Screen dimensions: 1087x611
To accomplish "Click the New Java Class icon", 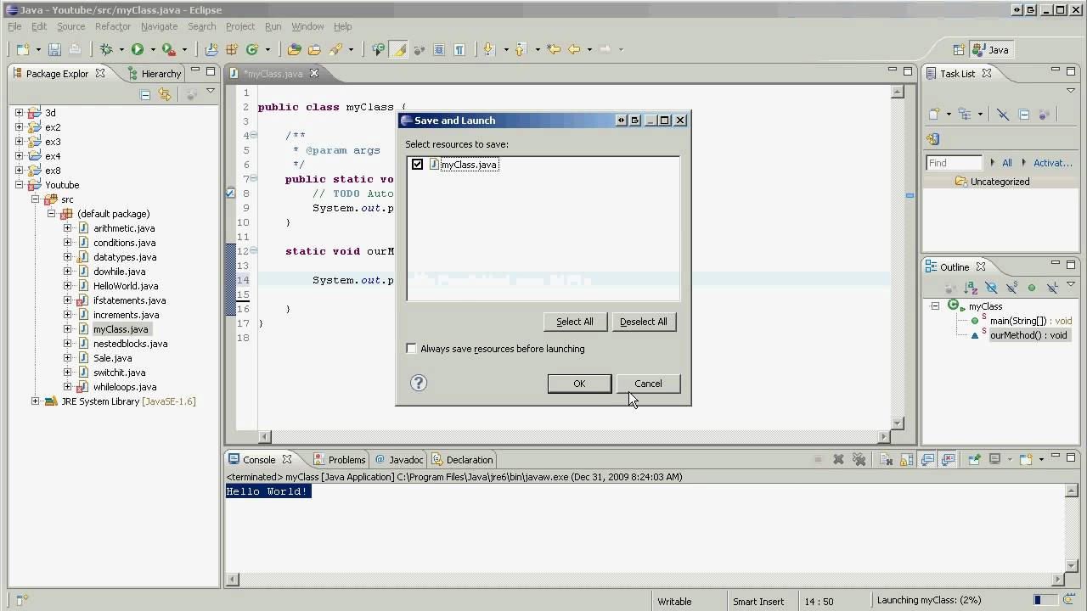I will [252, 50].
